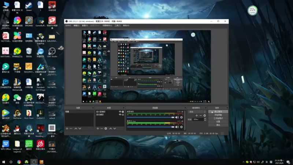Viewport: 293px width, 165px height.
Task: Undock the Mixer panel using its header float icon
Action: pos(185,108)
